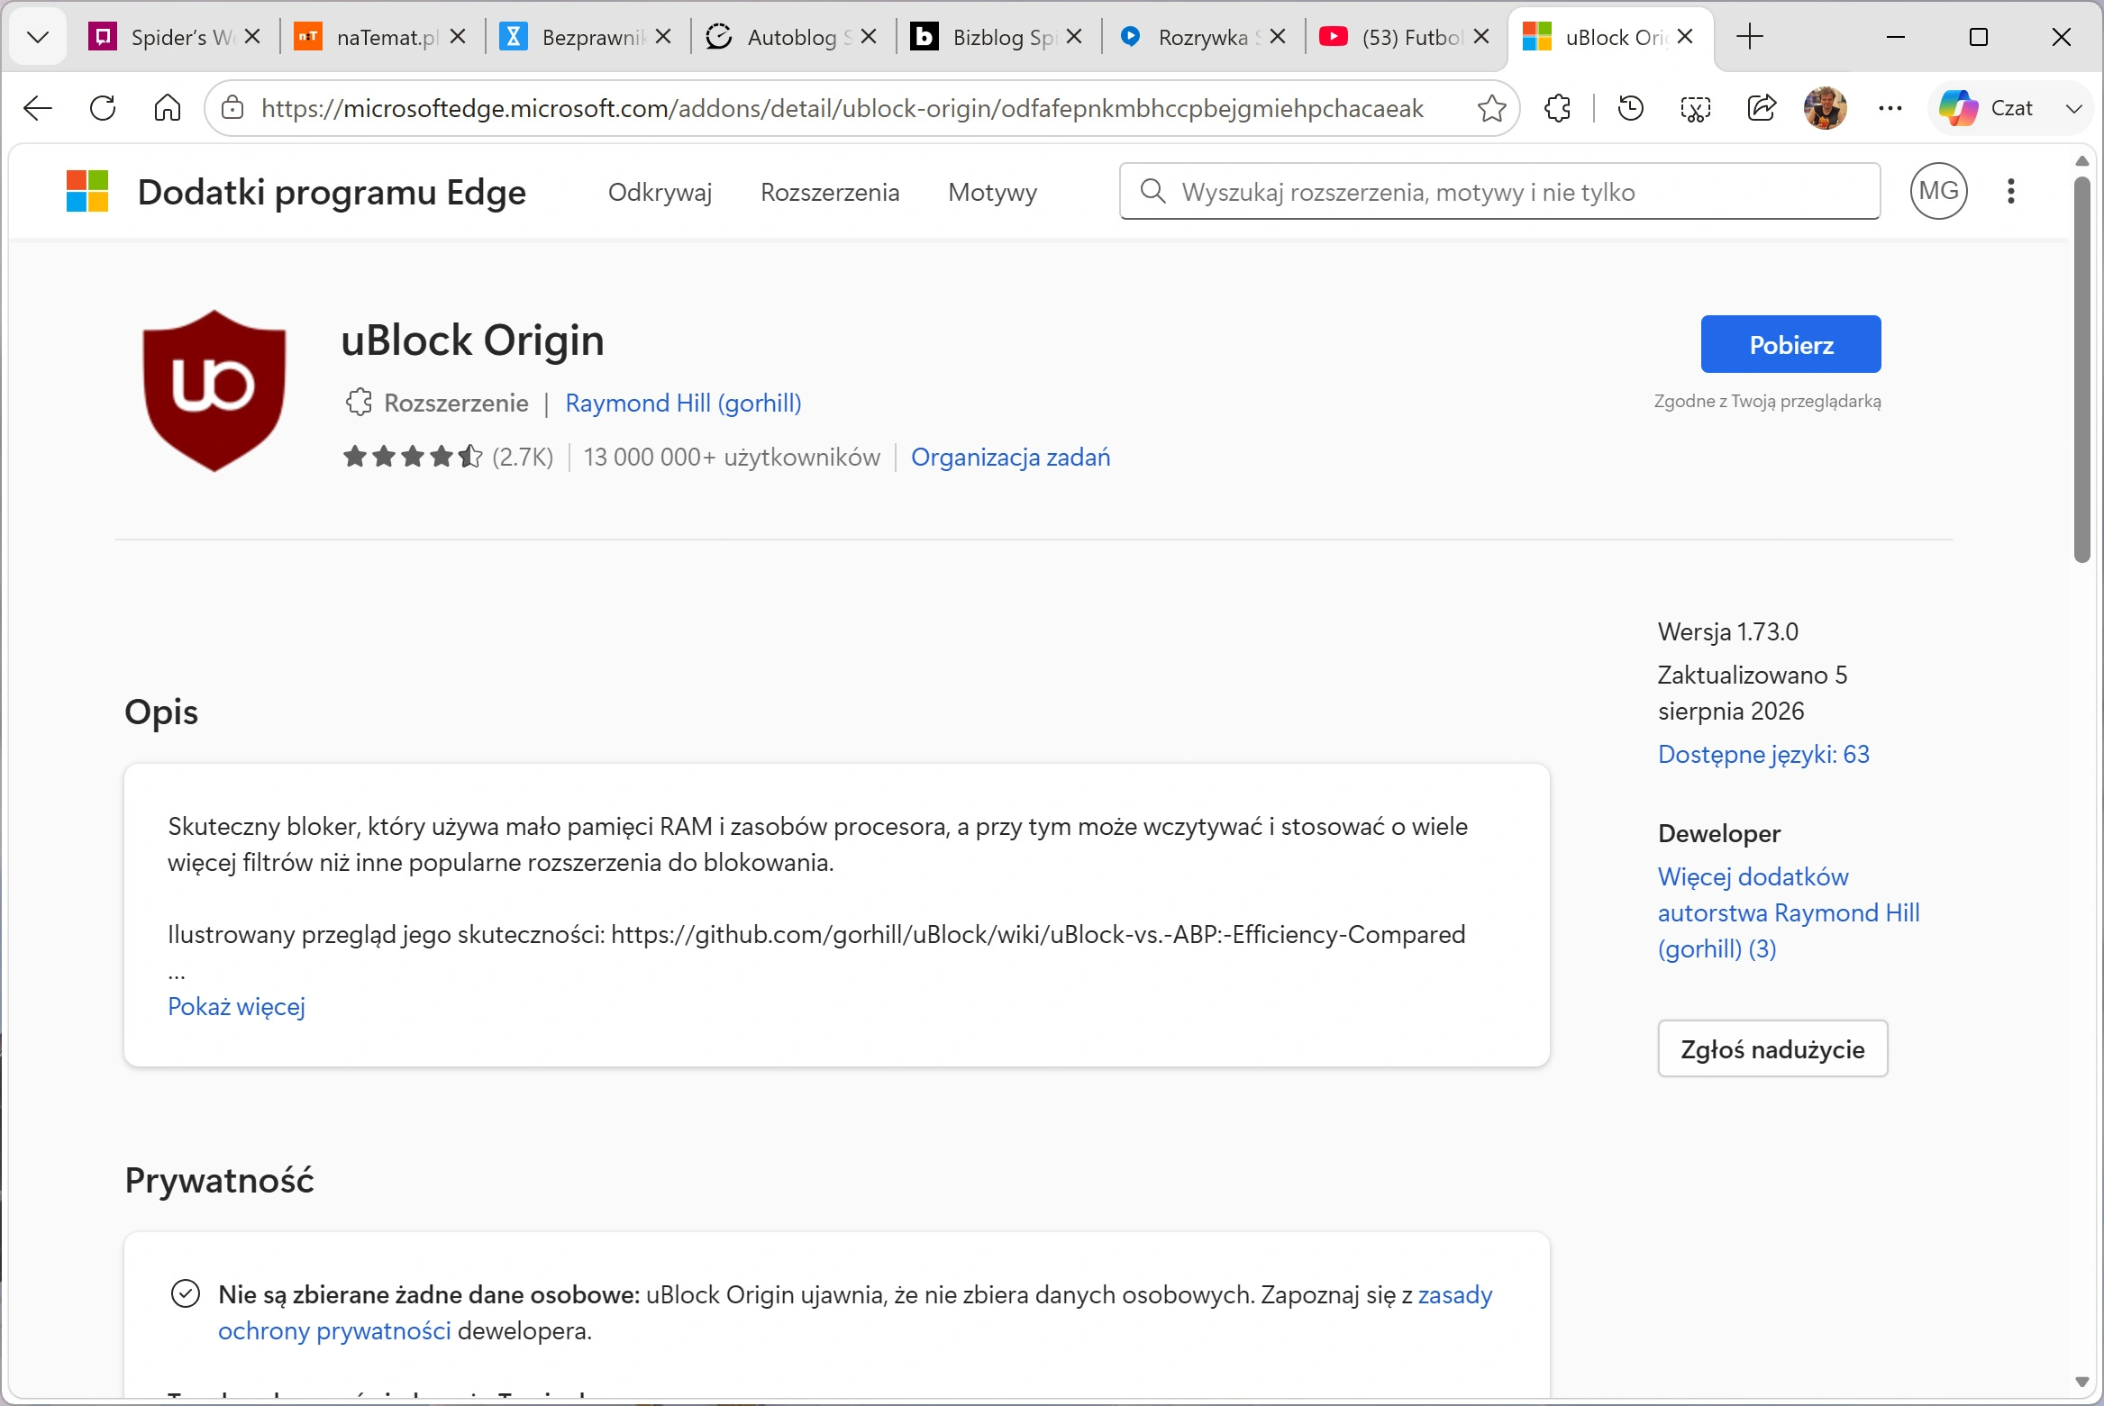Click '13 000 000+ użytkowników' text
Image resolution: width=2104 pixels, height=1406 pixels.
pos(732,457)
